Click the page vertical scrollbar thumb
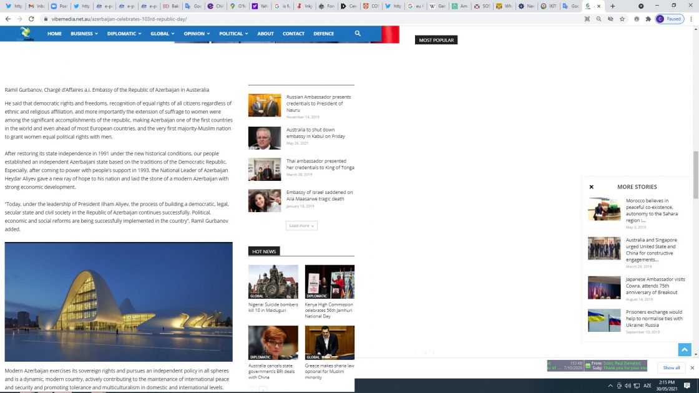Viewport: 699px width, 393px height. click(x=695, y=175)
